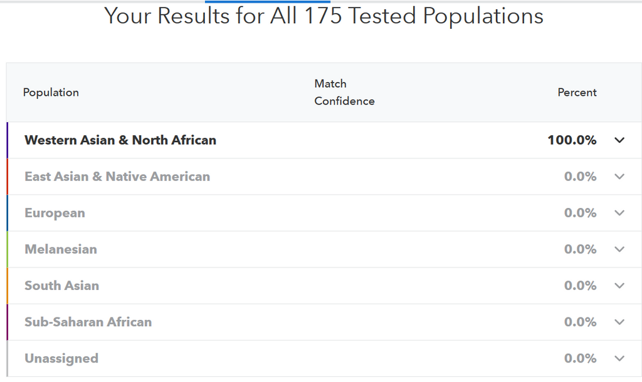Click the Population column header

tap(51, 93)
